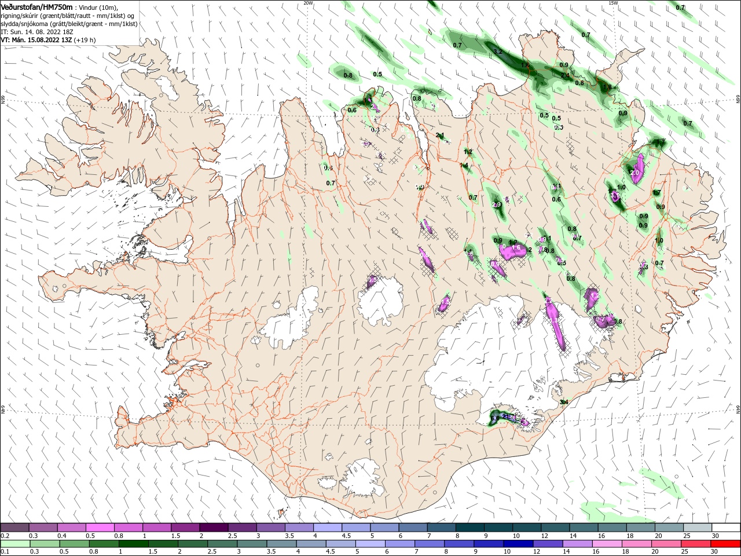Click the 'VT: Mán. 15.08.2022 13Z' valid time
Image resolution: width=741 pixels, height=556 pixels.
pyautogui.click(x=36, y=40)
